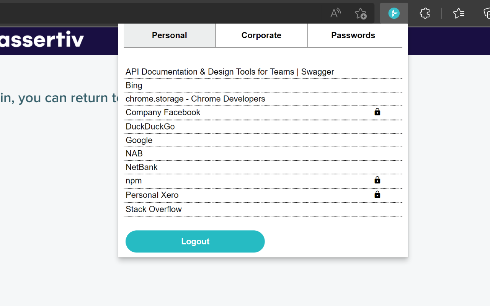Click the Logout button

coord(195,241)
